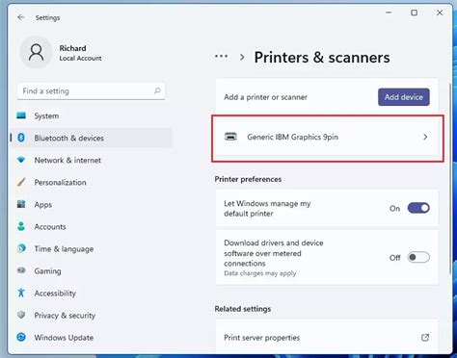Click the Add device button

click(x=404, y=97)
